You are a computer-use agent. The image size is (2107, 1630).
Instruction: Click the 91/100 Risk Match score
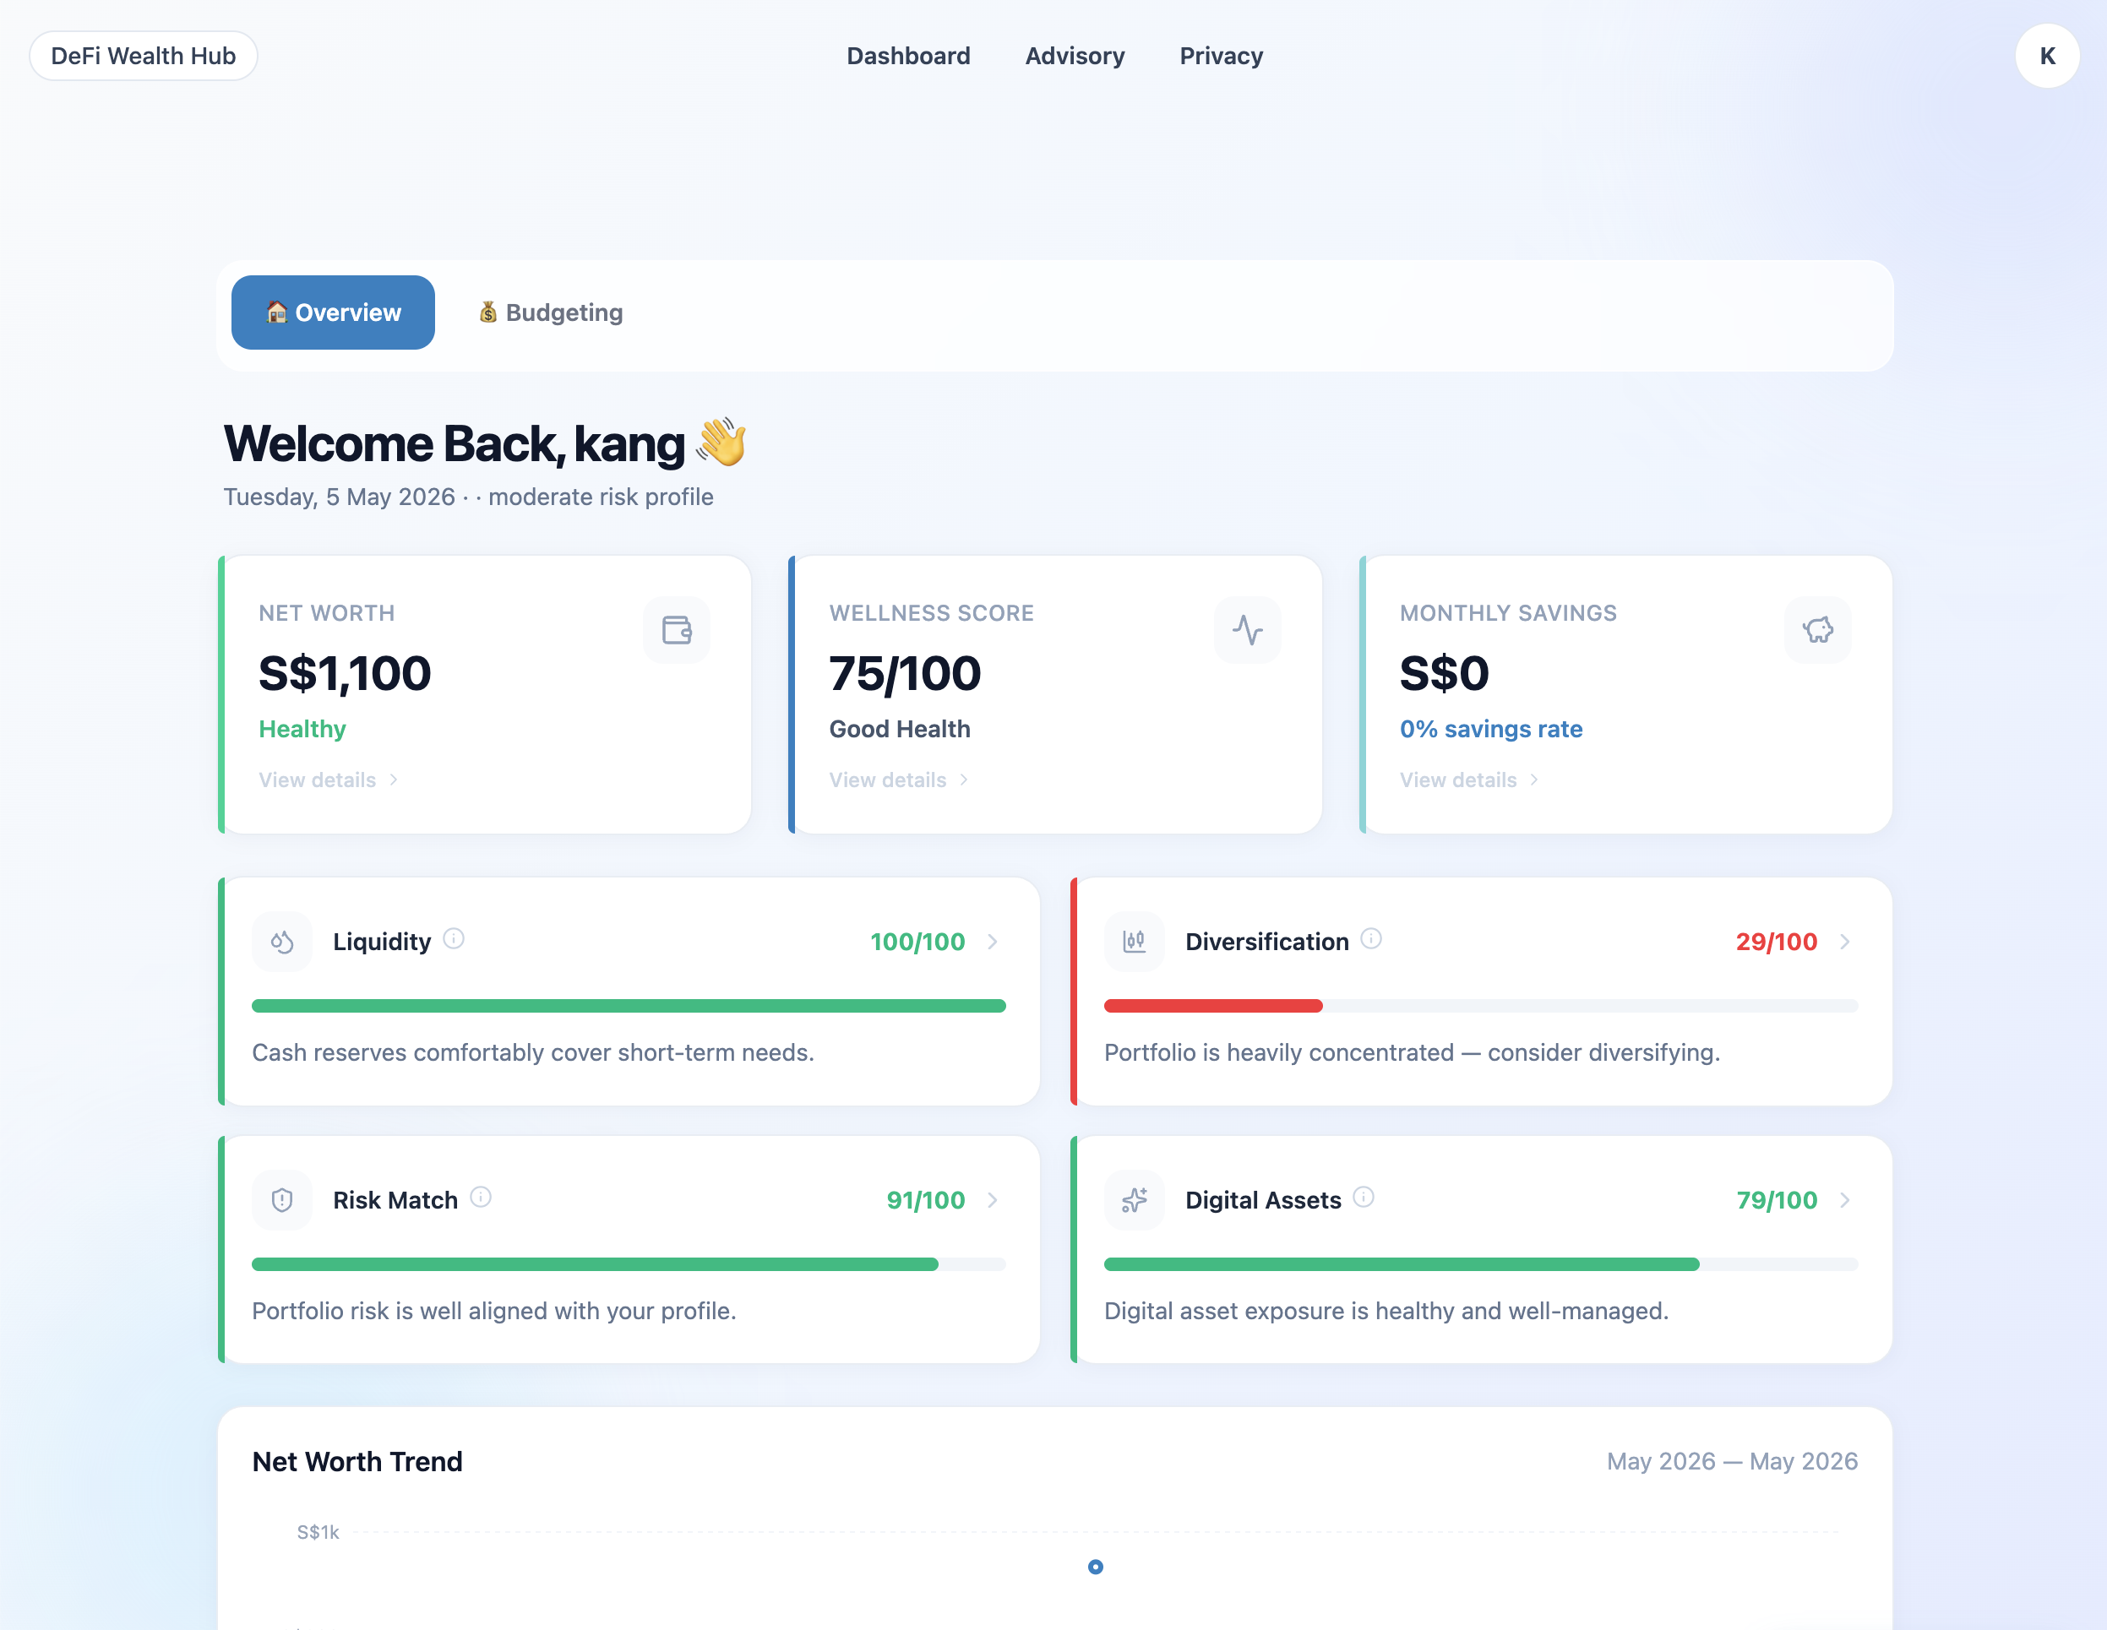point(925,1200)
